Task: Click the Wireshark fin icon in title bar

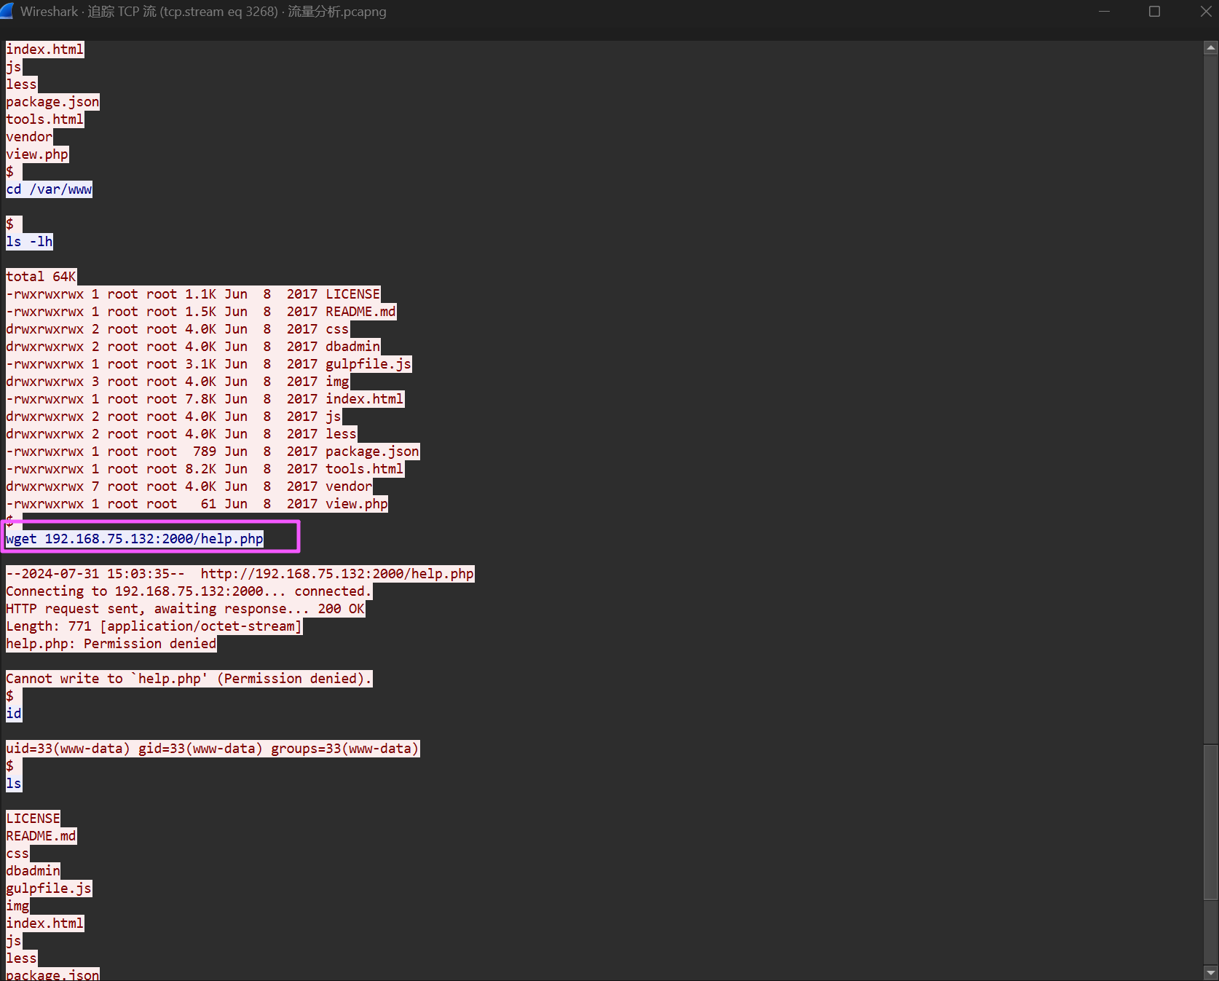Action: pos(7,11)
